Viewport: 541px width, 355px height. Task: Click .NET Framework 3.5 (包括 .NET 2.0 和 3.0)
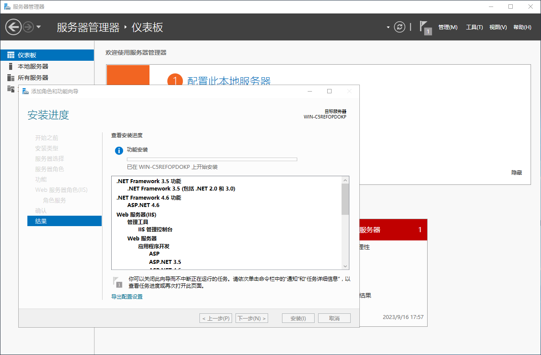pos(181,189)
